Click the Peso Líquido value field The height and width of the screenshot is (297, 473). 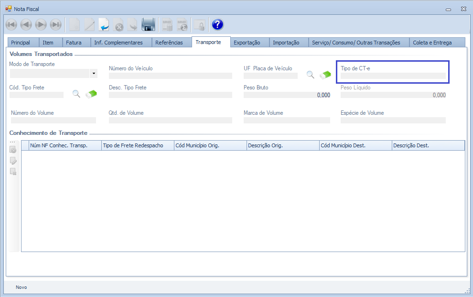(x=393, y=95)
